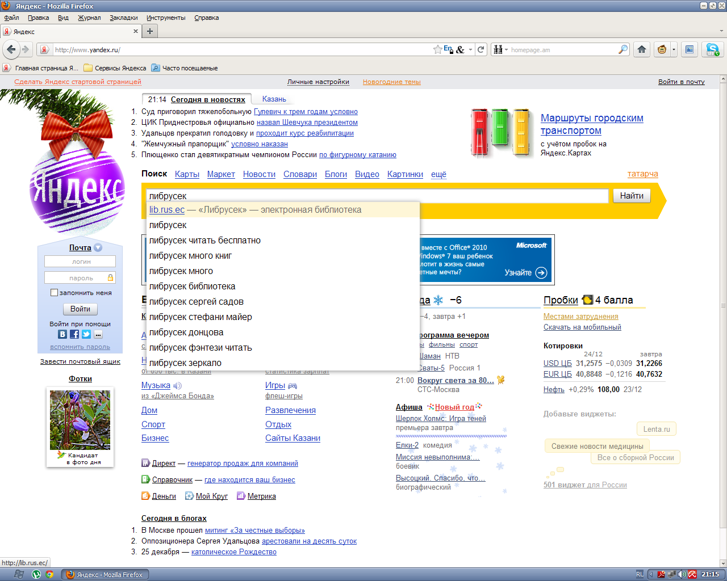
Task: Click the speaker icon beside Музыка
Action: (178, 385)
